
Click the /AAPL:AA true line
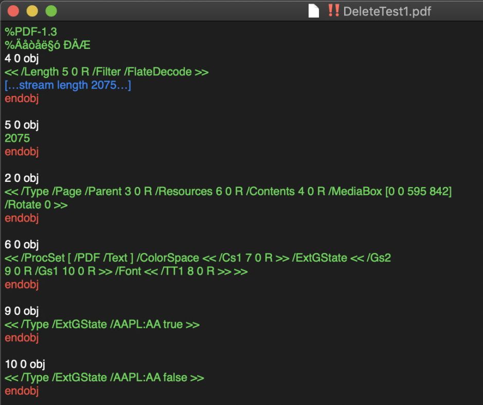[102, 325]
